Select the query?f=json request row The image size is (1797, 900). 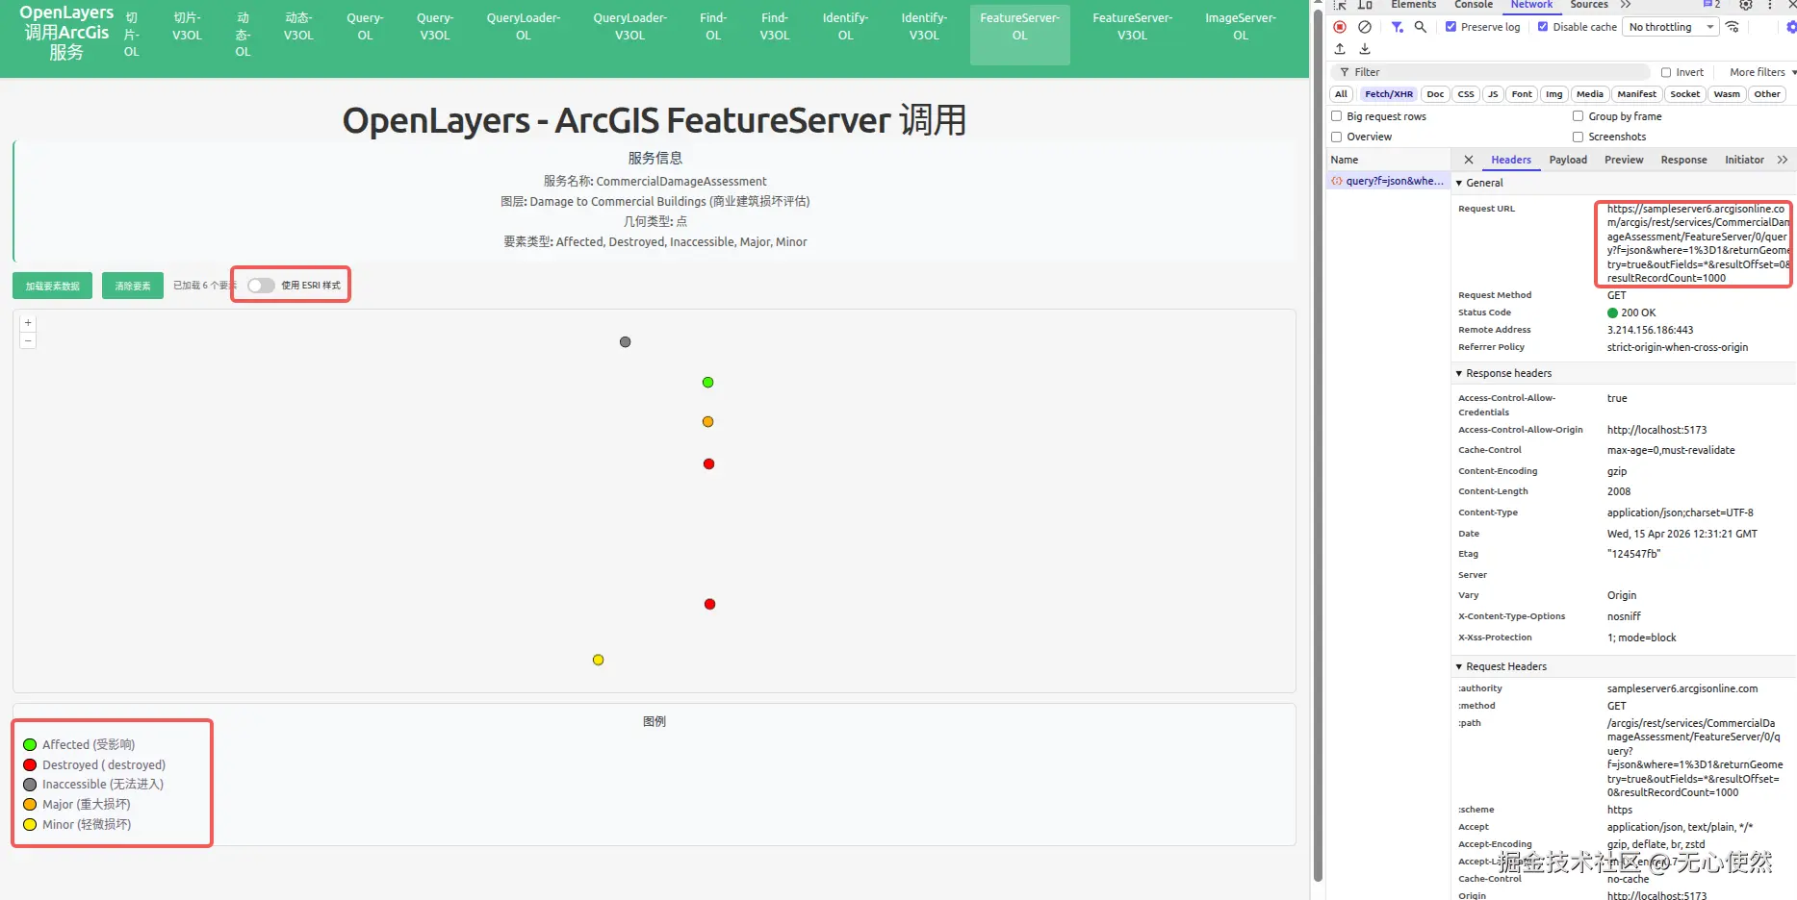click(1388, 181)
